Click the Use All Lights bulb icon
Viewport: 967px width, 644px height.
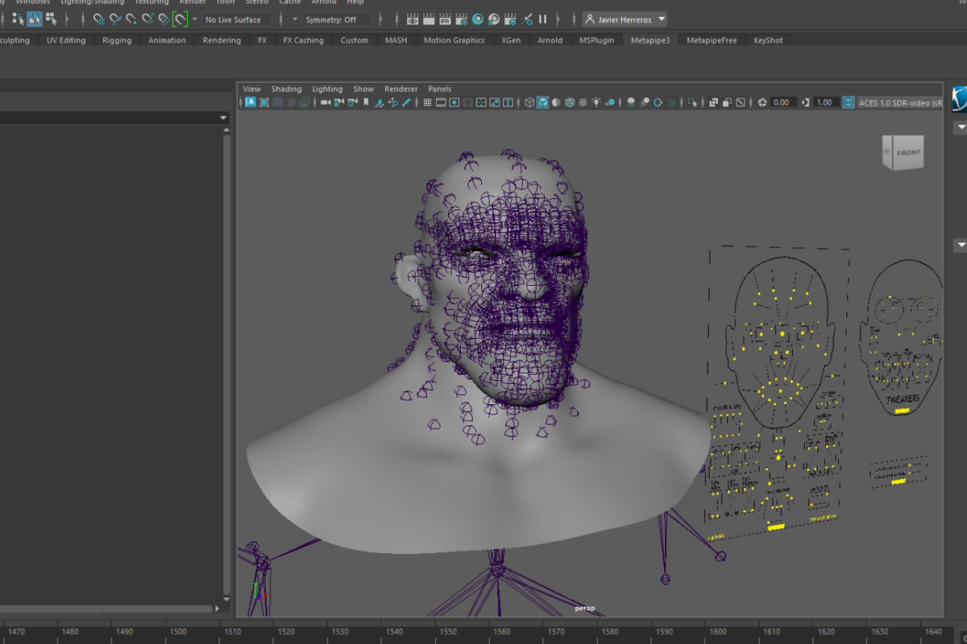click(x=596, y=102)
